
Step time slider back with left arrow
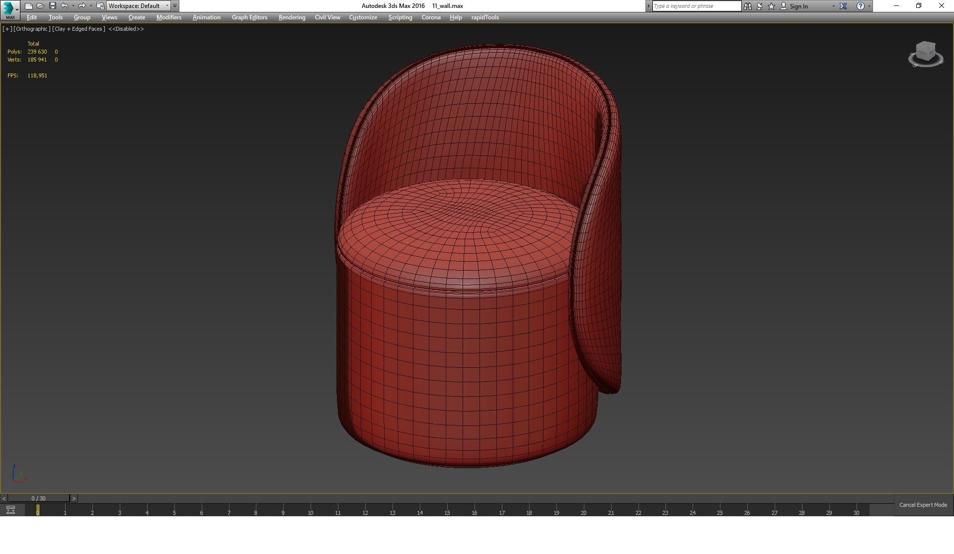[x=4, y=498]
